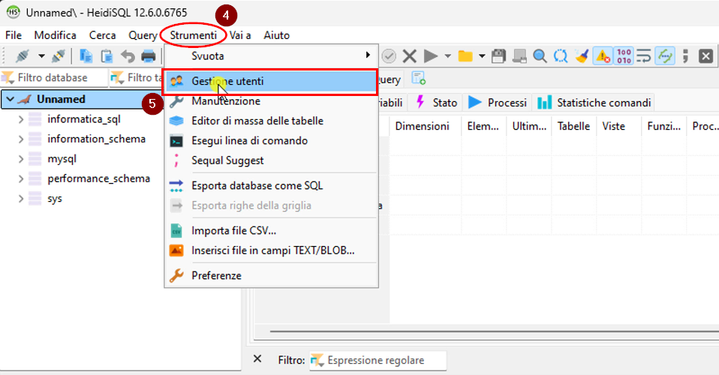Click the save as snippet icon

pos(519,56)
